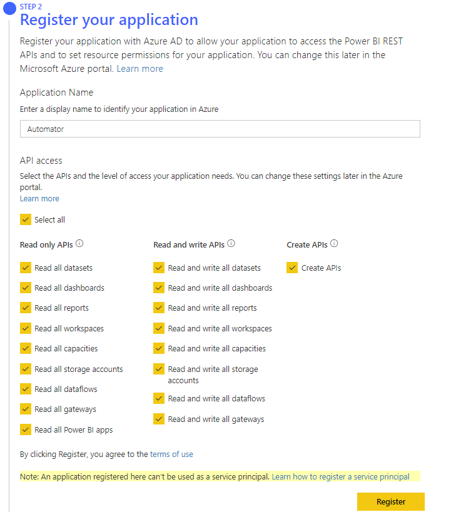
Task: Click info icon next to Read only APIs
Action: click(x=79, y=244)
